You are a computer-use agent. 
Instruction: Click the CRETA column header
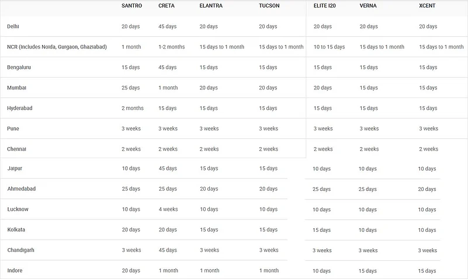point(167,6)
